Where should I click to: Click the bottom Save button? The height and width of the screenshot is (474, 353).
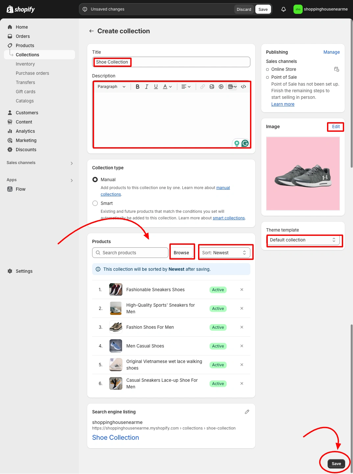[336, 463]
